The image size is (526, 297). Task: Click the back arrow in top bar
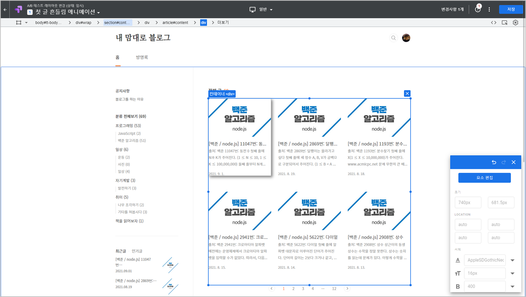point(5,10)
